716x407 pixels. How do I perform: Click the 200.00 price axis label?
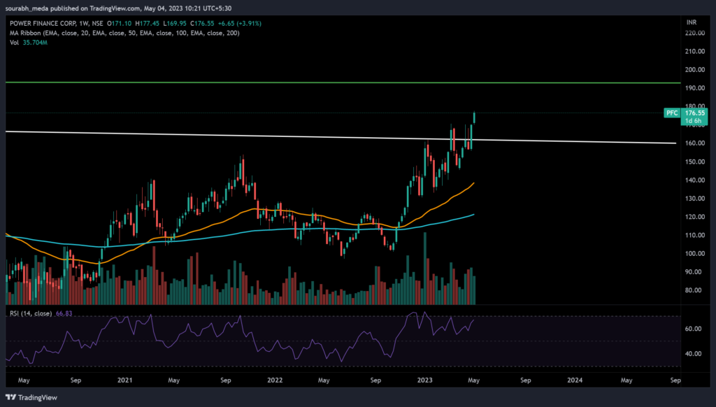(695, 69)
